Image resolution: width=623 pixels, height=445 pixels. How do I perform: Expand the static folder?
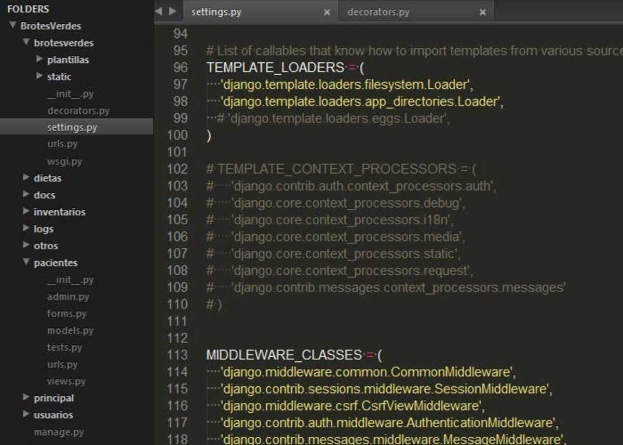coord(39,76)
